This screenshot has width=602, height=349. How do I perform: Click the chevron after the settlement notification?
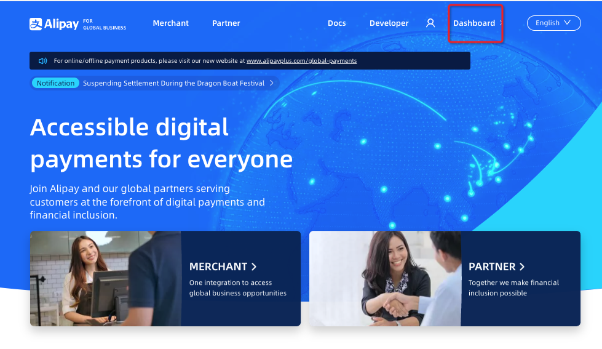pos(272,83)
